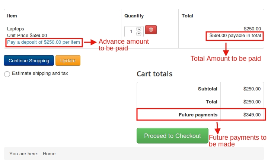Screen dimensions: 271x162
Task: Delete Laptops item with red trash icon
Action: 151,30
